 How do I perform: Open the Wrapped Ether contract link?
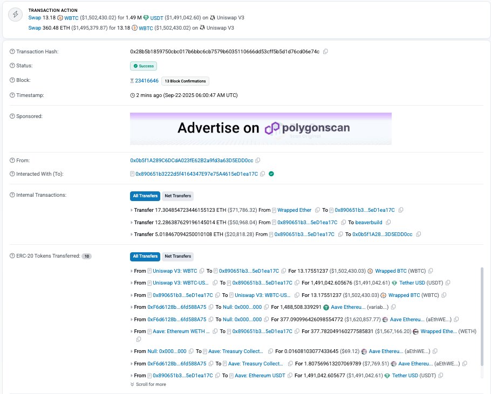(294, 210)
